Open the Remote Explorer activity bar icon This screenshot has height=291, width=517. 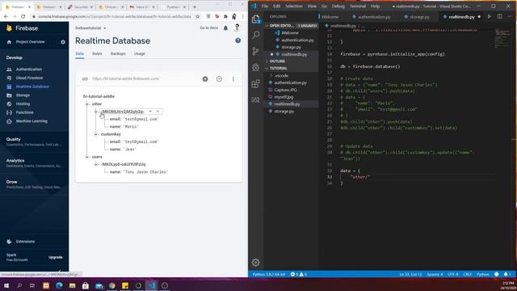click(x=255, y=99)
